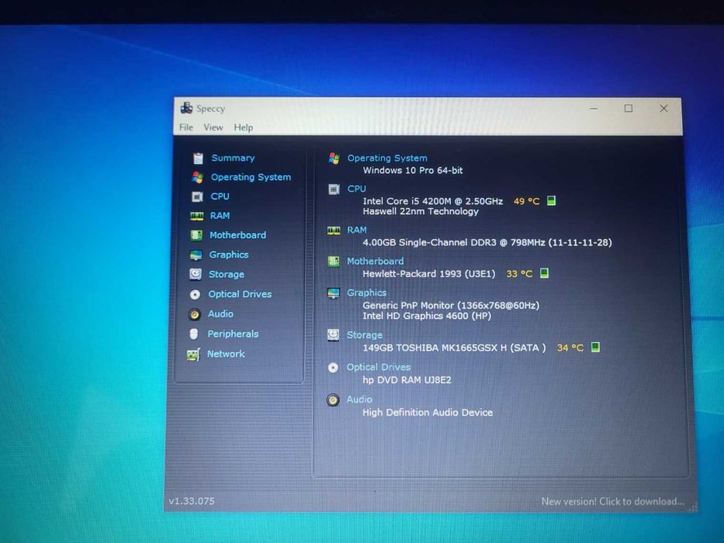This screenshot has height=543, width=724.
Task: Click the '49 °C' CPU temperature value
Action: (x=526, y=202)
